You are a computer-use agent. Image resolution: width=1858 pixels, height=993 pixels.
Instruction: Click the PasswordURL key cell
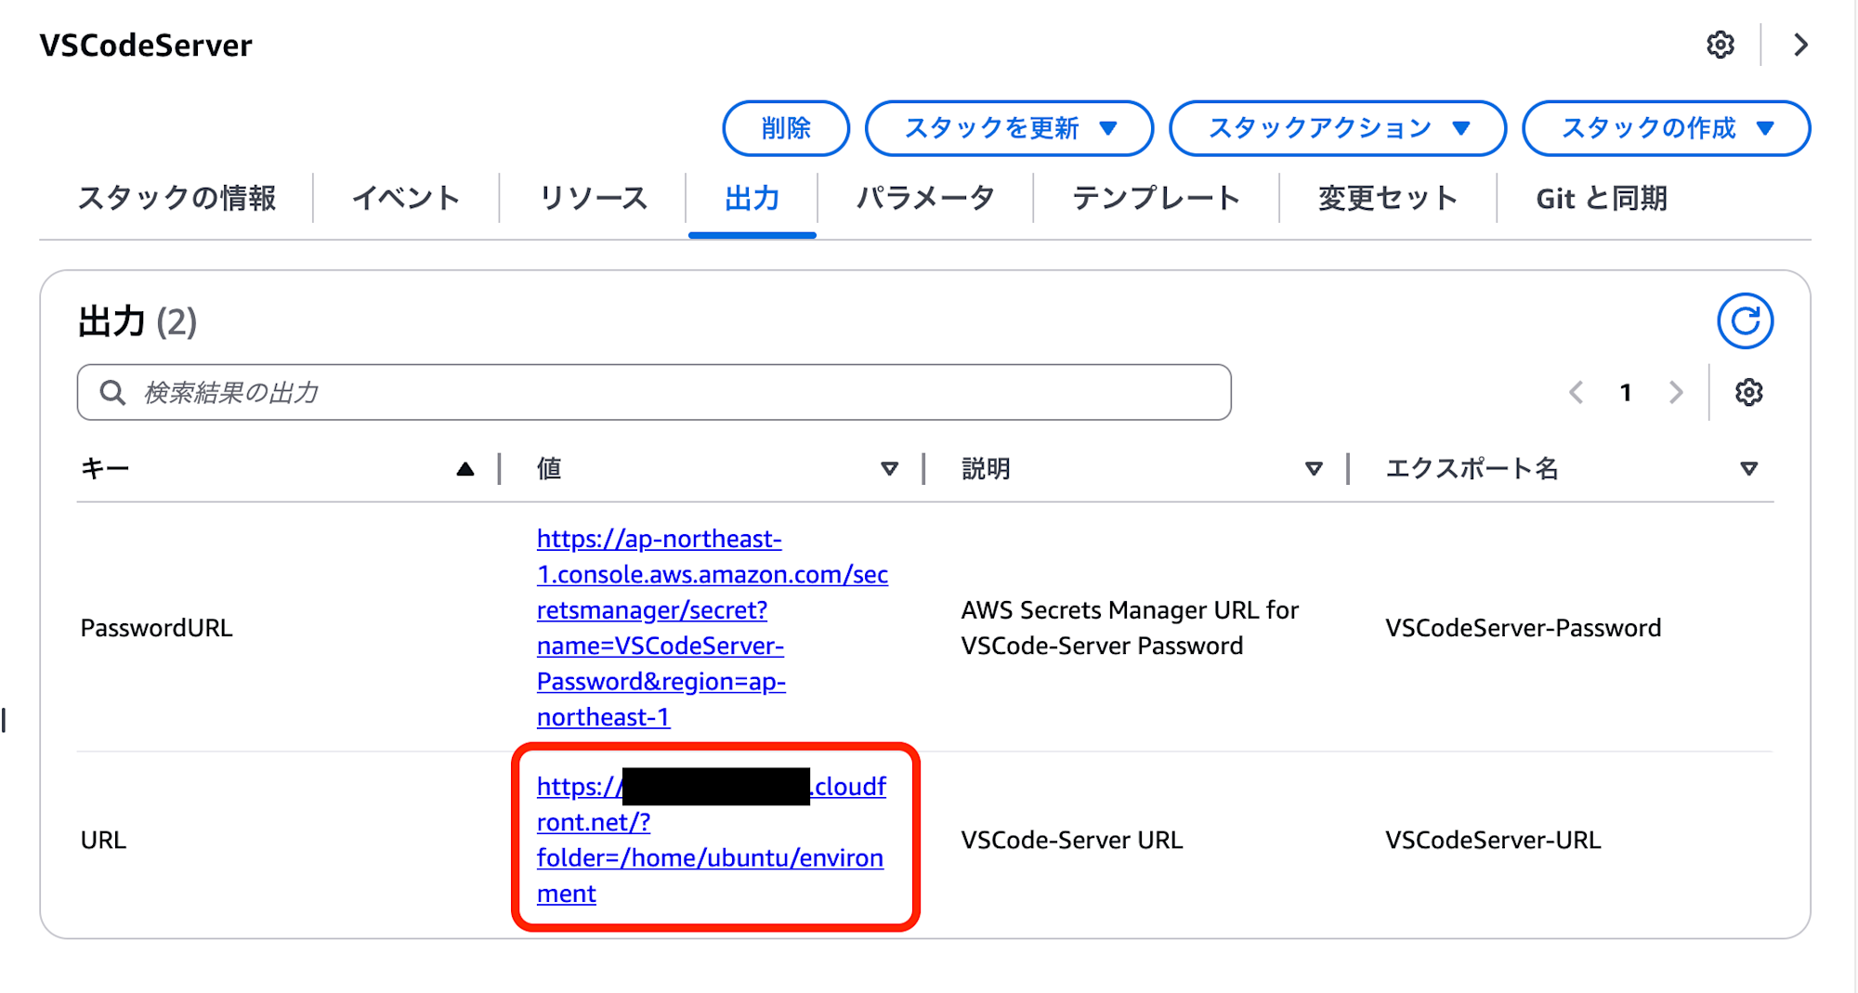156,628
